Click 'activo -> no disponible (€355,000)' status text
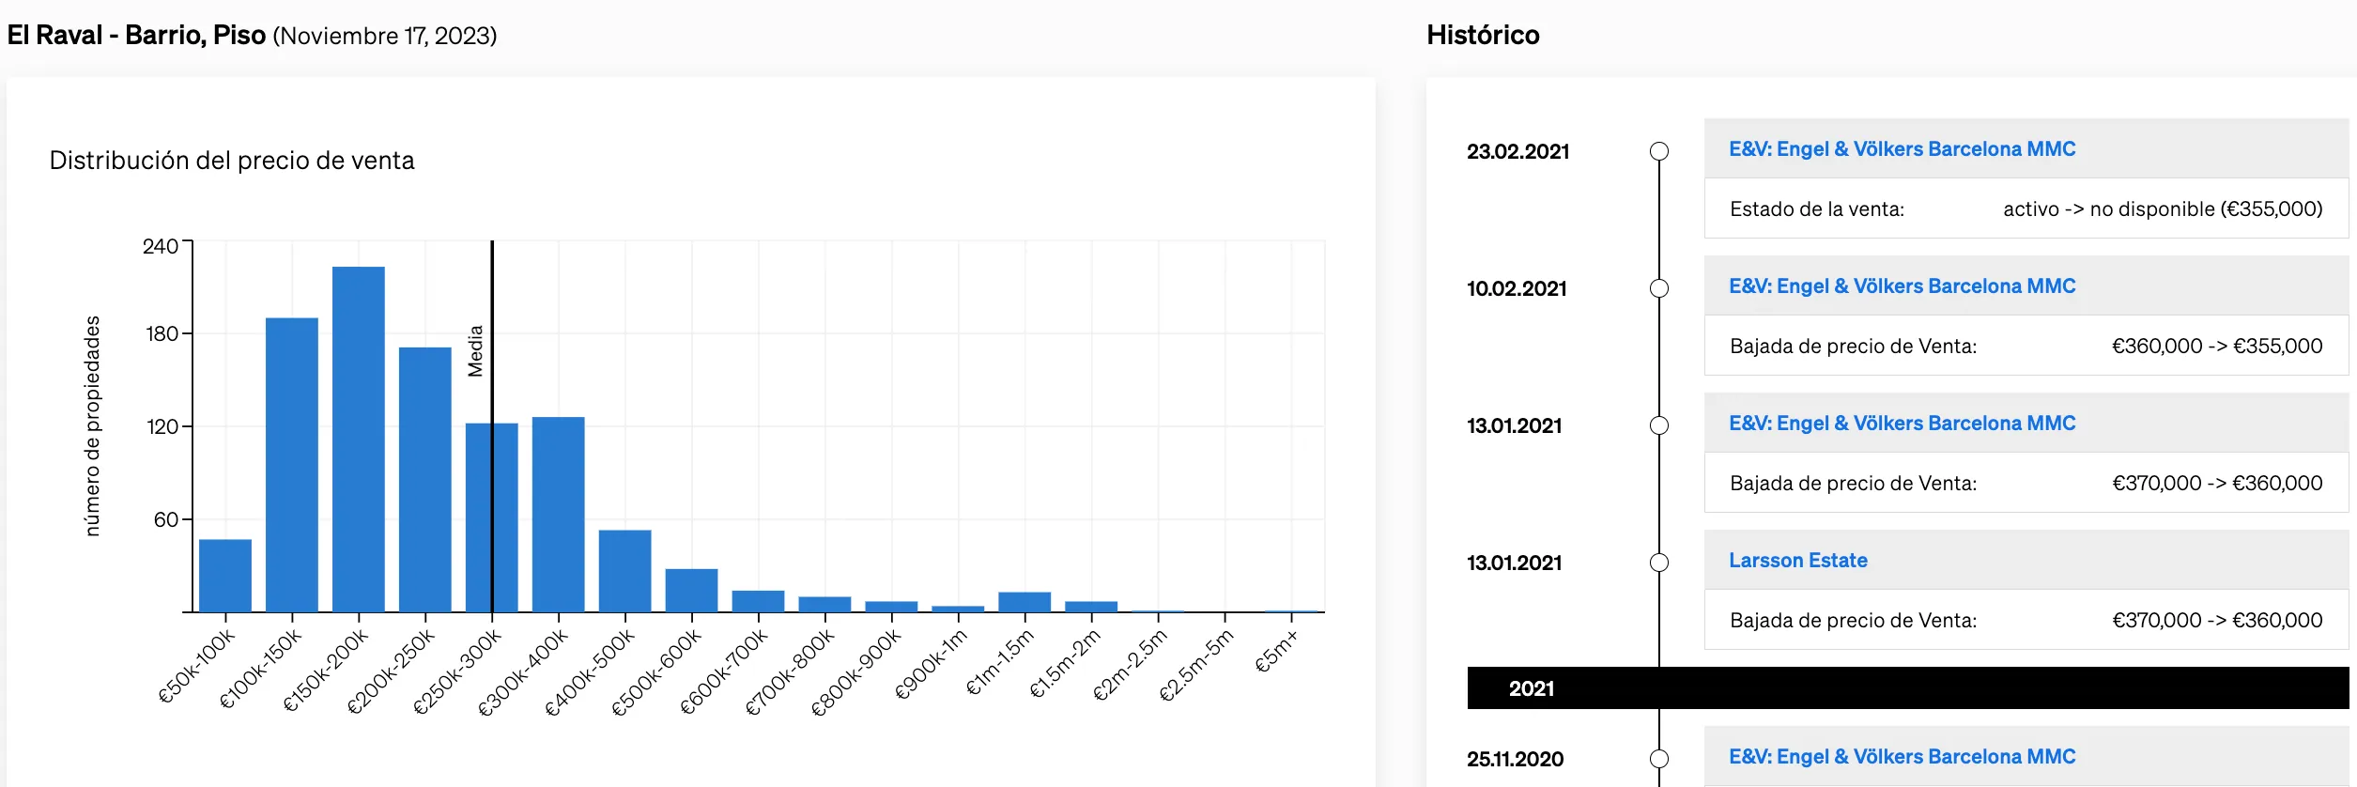 tap(2163, 209)
